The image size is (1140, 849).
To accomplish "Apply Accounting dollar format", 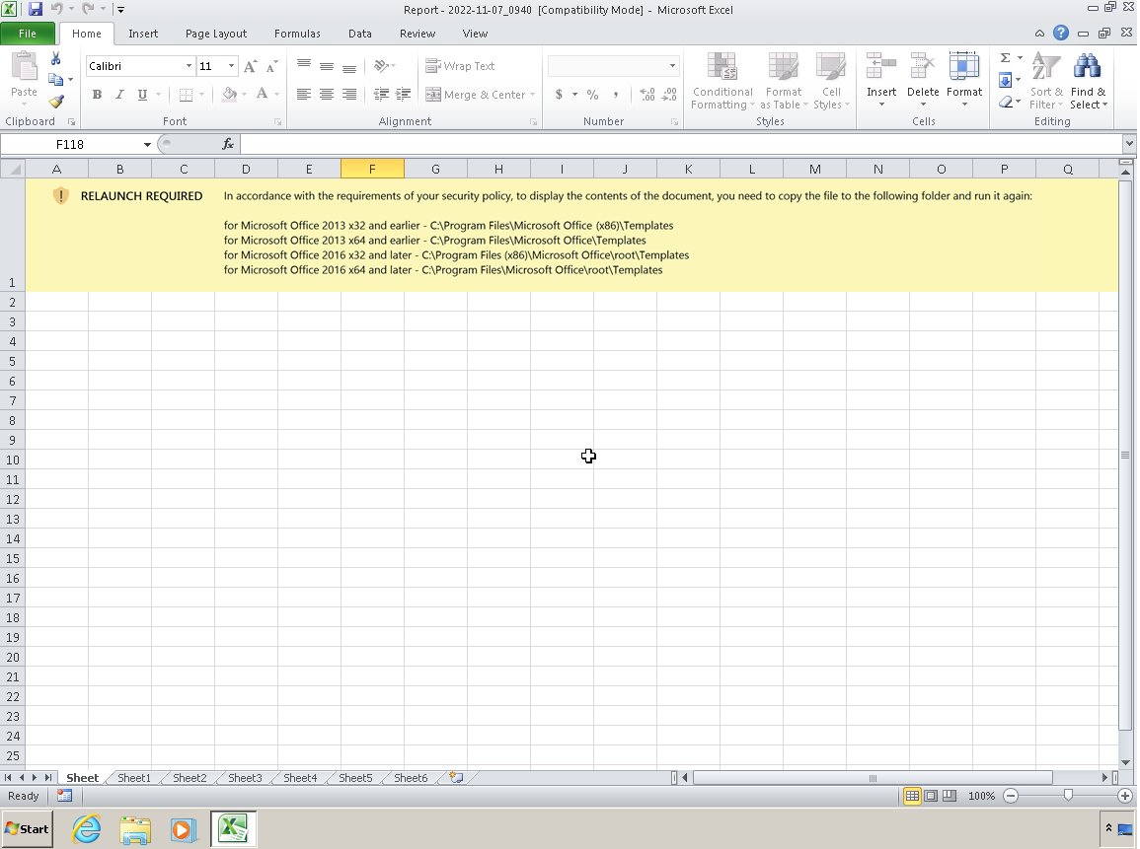I will (x=559, y=95).
